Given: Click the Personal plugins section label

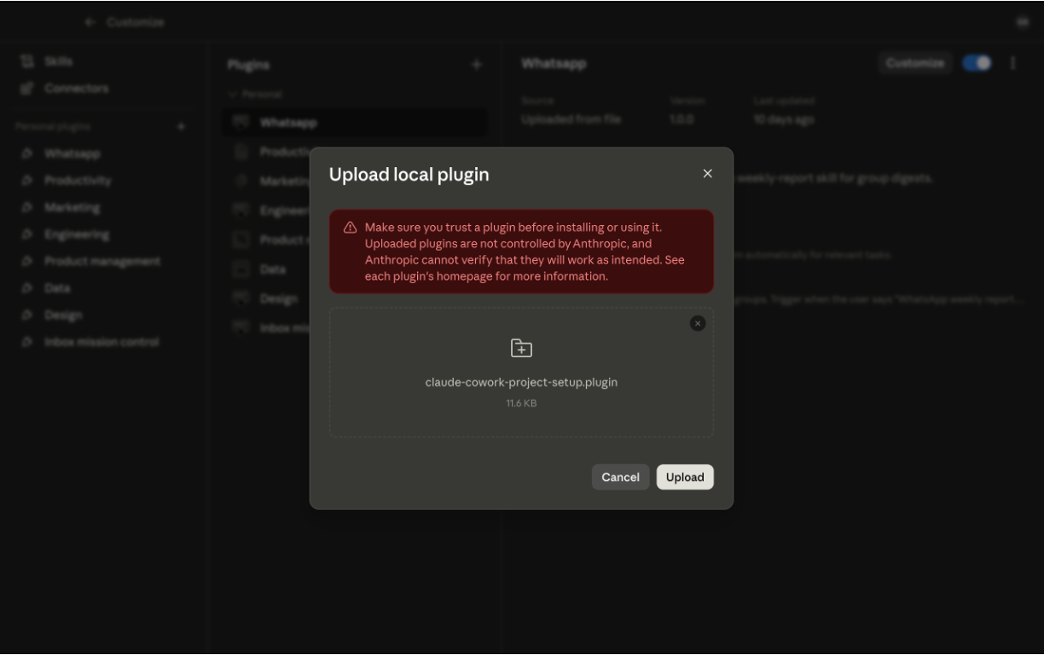Looking at the screenshot, I should 53,126.
